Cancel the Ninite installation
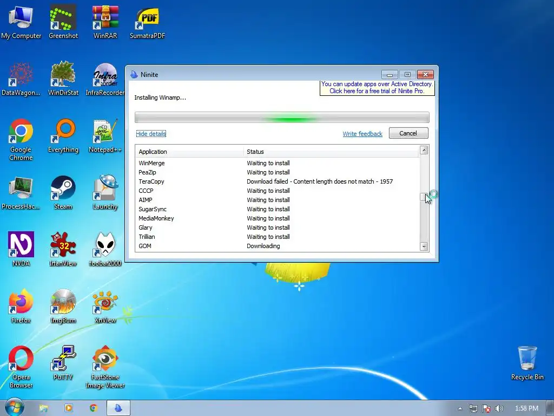554x416 pixels. coord(408,133)
